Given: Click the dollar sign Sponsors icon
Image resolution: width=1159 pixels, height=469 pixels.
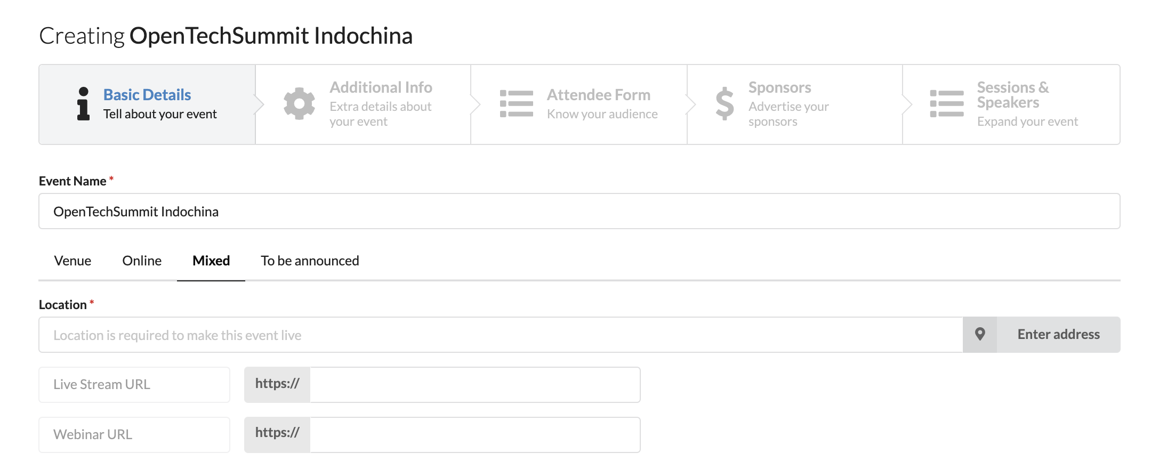Looking at the screenshot, I should 725,103.
